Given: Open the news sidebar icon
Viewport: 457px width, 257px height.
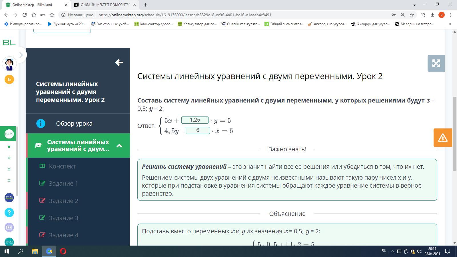Looking at the screenshot, I should (9, 227).
